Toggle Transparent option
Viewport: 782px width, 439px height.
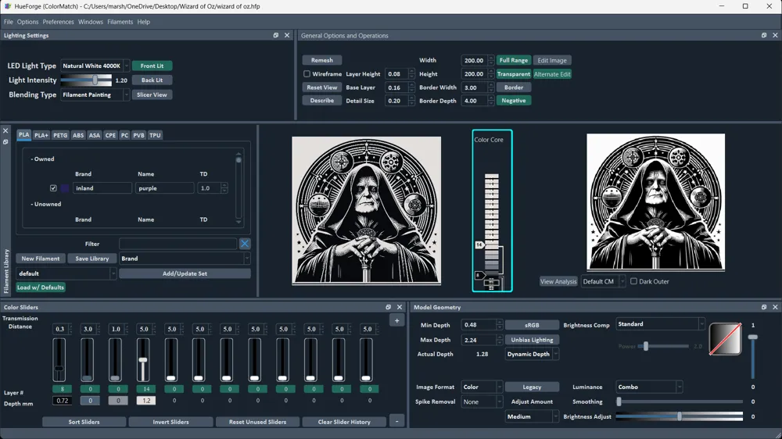[513, 73]
